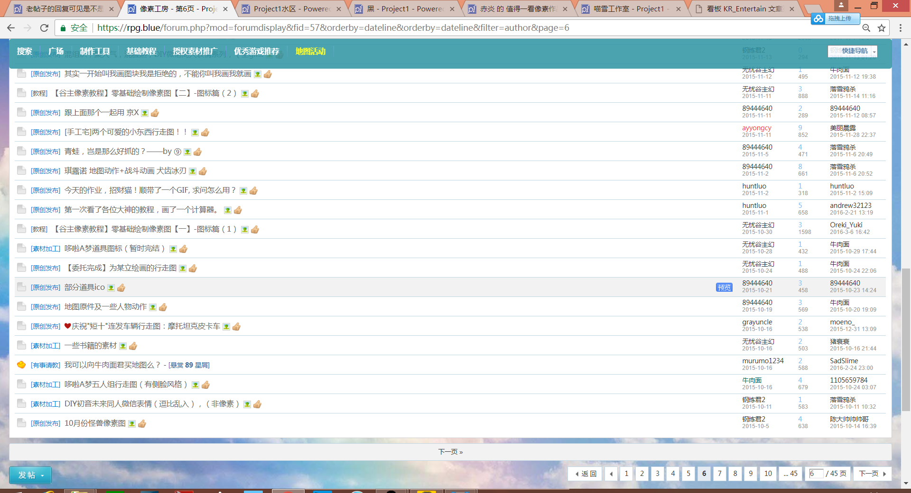Screen dimensions: 911x493
Task: Click the secure padlock icon in address bar
Action: (x=63, y=28)
